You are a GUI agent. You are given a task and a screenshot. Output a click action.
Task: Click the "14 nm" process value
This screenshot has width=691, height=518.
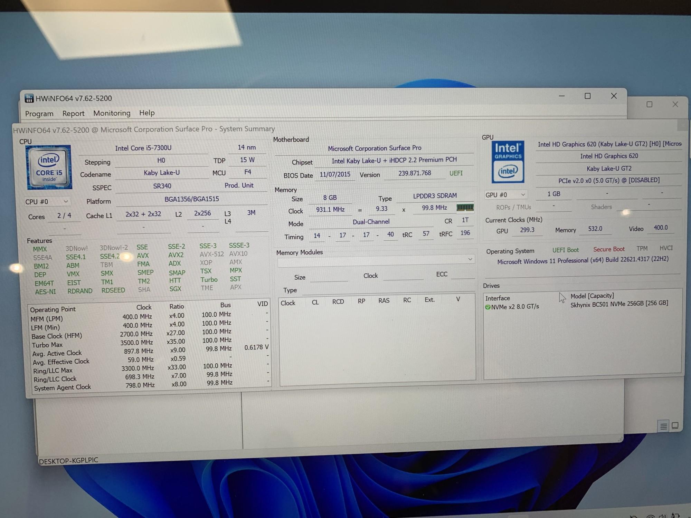click(247, 147)
